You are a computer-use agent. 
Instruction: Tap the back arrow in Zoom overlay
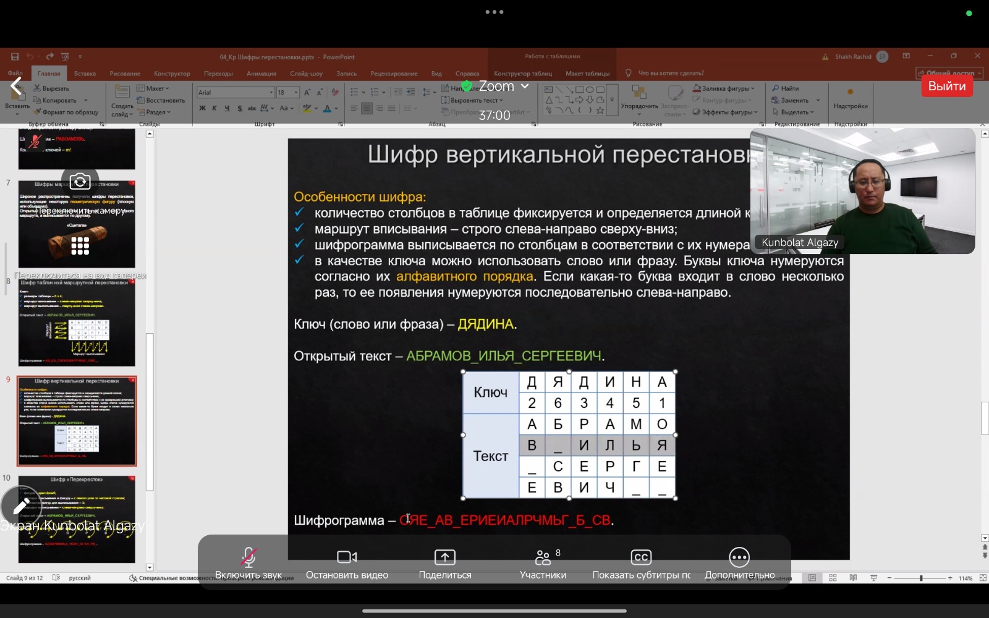tap(17, 87)
